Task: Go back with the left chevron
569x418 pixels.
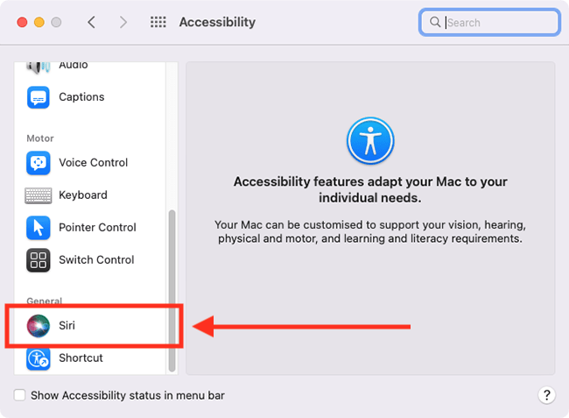Action: click(x=92, y=22)
